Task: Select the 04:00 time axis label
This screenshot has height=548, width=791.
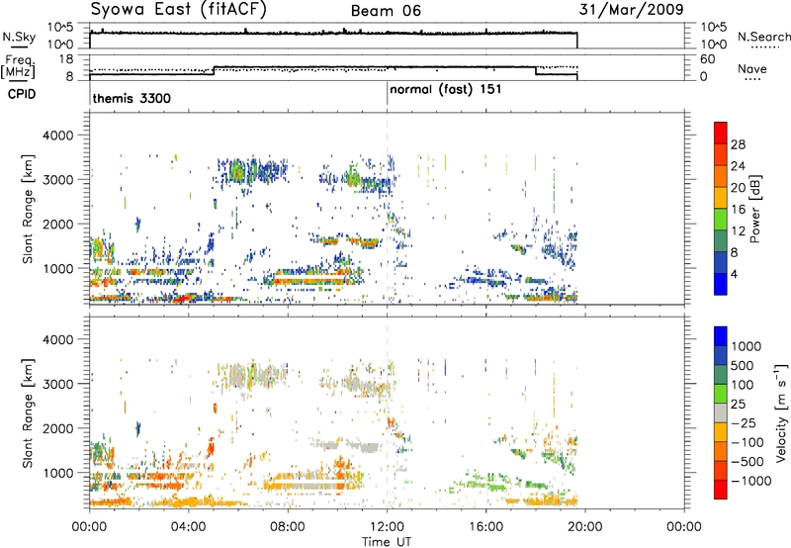Action: tap(188, 527)
